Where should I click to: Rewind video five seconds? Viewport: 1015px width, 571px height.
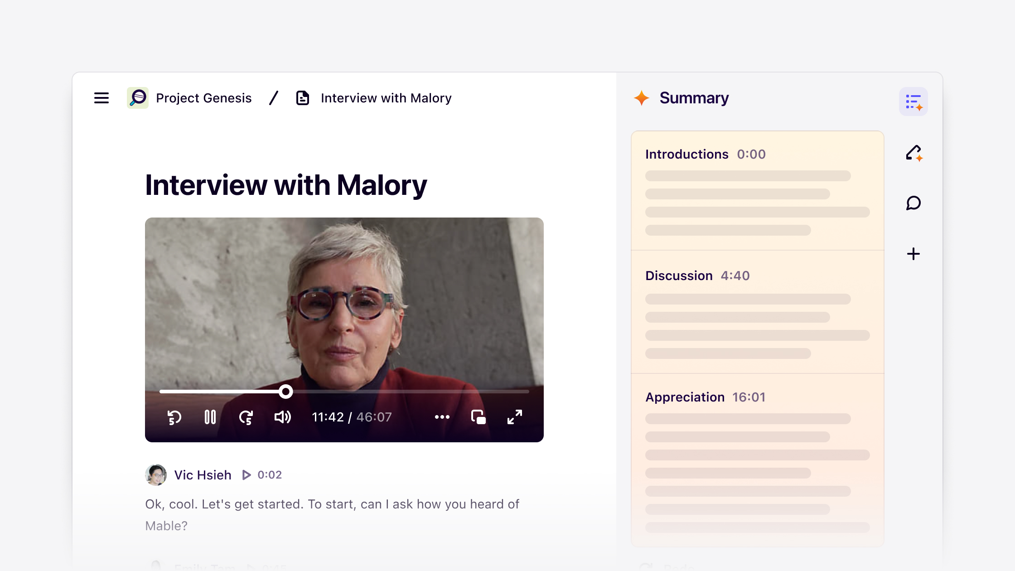[x=174, y=417]
